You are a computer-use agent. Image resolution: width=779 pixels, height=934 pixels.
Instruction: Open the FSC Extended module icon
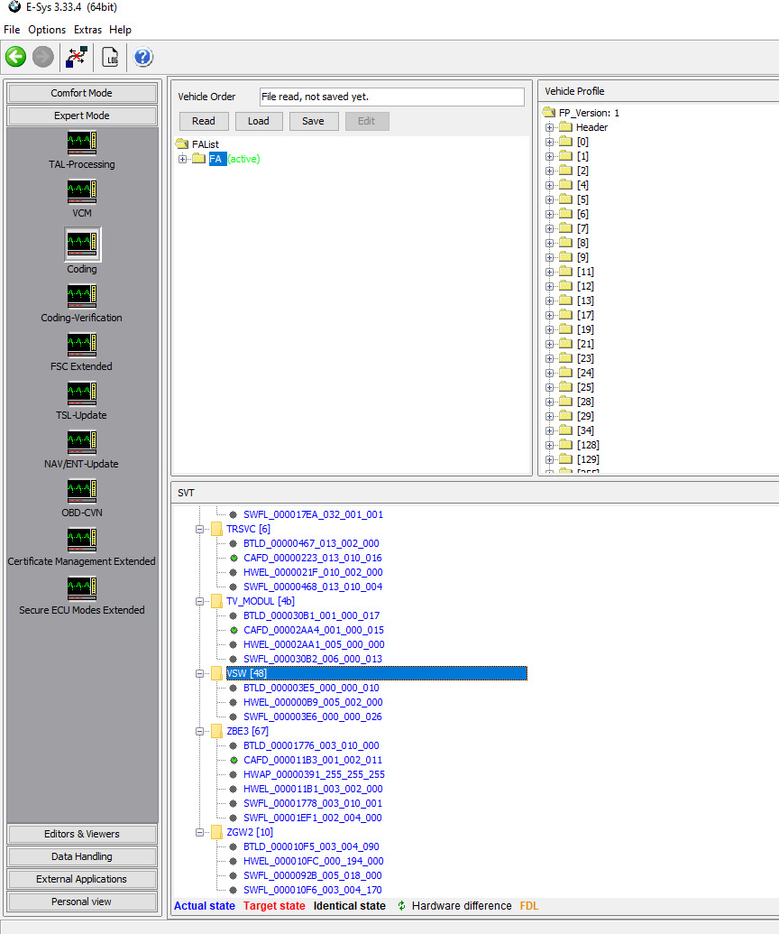[x=82, y=345]
